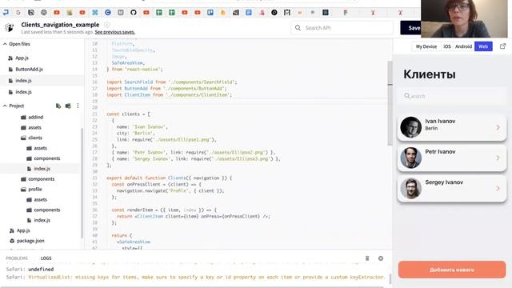Click the new folder icon in Project

click(68, 106)
